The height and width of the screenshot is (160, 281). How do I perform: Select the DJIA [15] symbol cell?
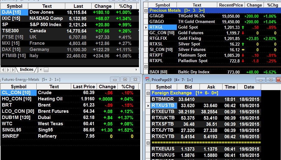coord(14,12)
